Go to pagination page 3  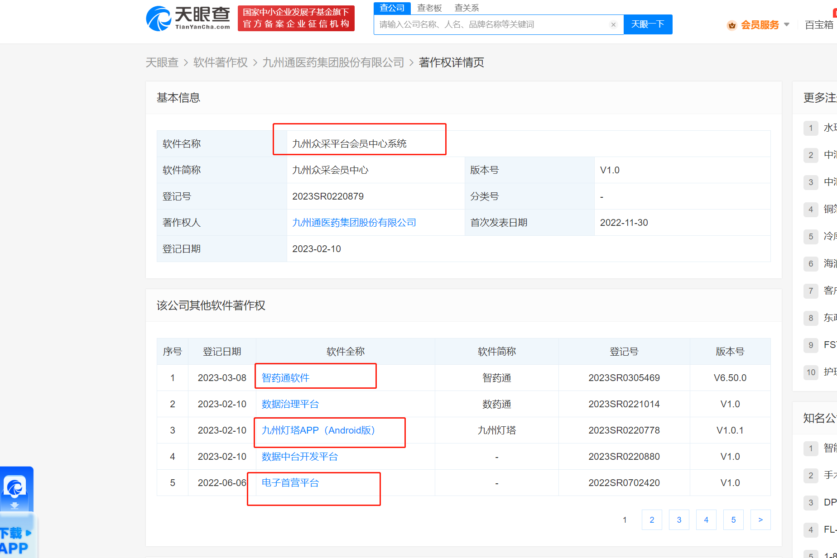tap(679, 520)
